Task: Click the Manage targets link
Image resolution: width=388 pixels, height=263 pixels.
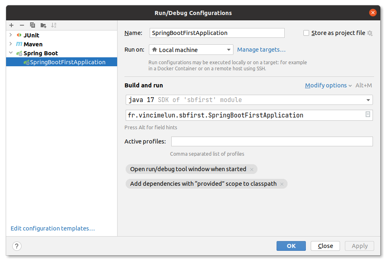Action: 261,50
